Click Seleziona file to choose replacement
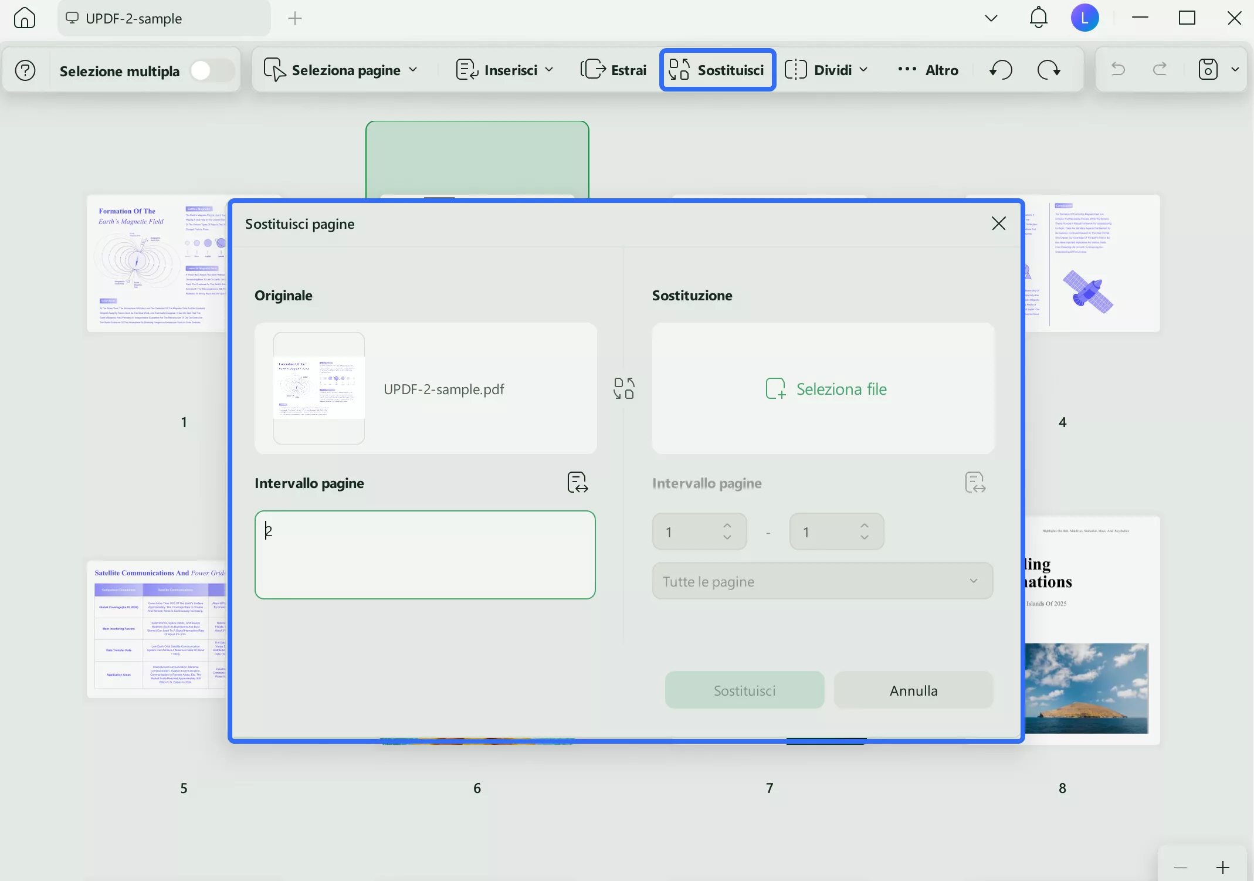The image size is (1254, 881). tap(826, 388)
